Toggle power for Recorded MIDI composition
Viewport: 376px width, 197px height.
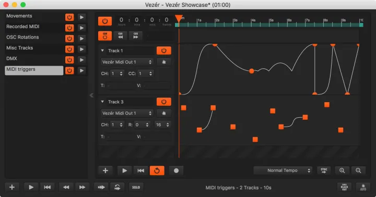(69, 28)
